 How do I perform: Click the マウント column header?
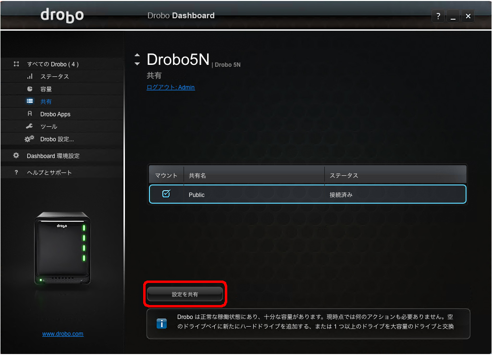pyautogui.click(x=166, y=175)
